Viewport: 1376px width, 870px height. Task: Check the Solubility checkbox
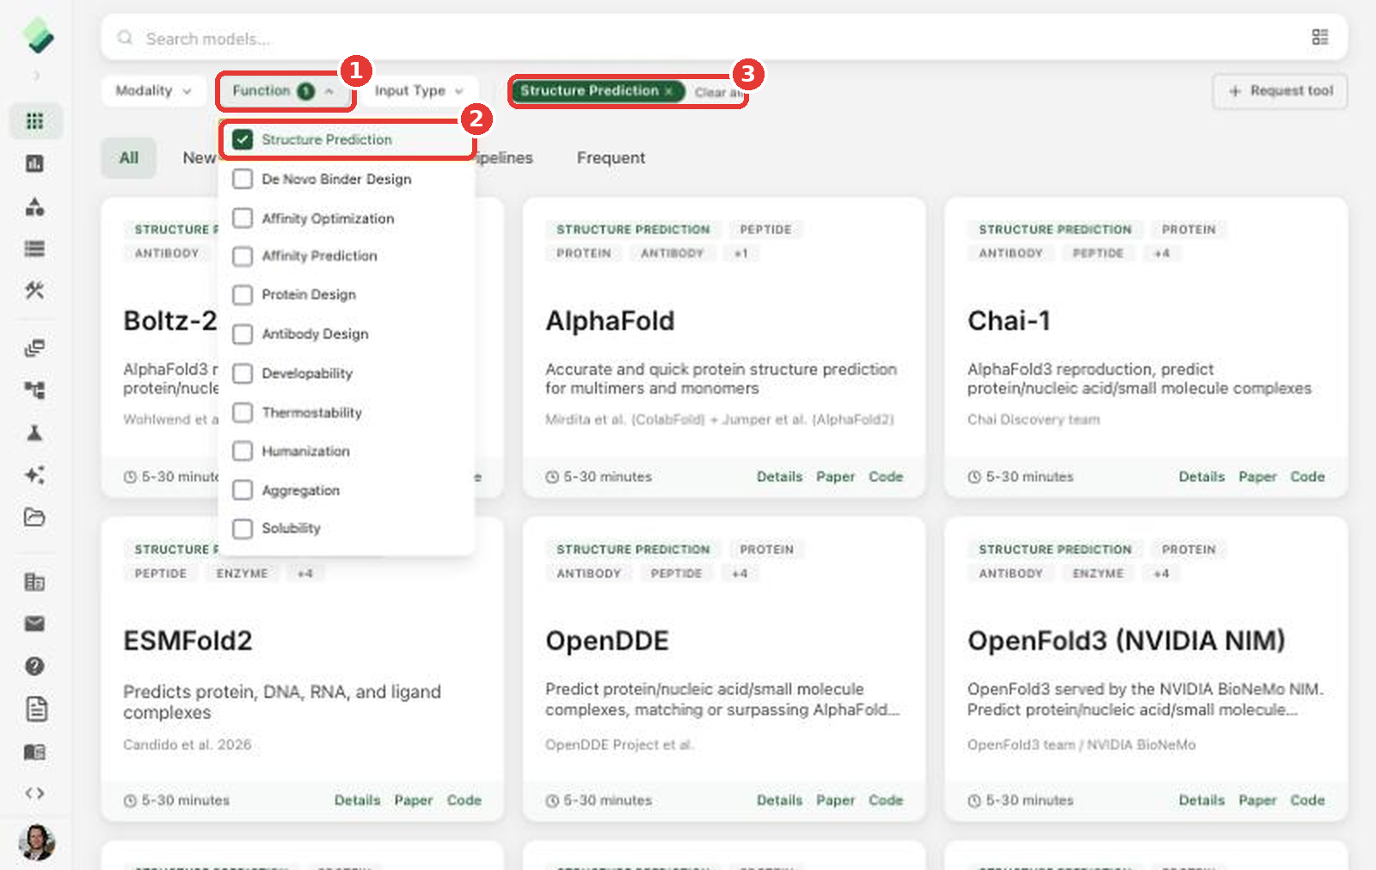[x=243, y=529]
